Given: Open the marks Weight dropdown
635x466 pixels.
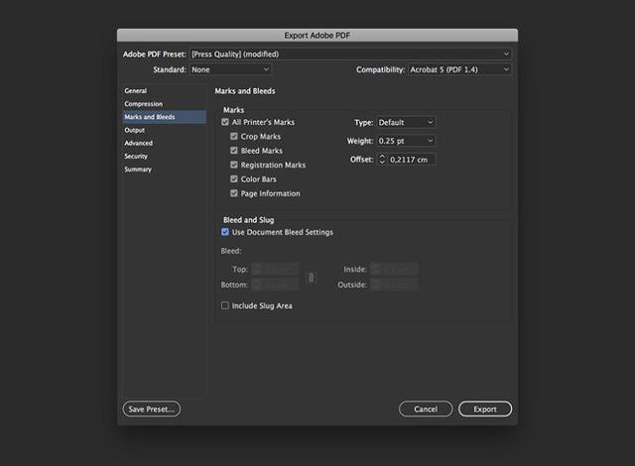Looking at the screenshot, I should tap(406, 141).
